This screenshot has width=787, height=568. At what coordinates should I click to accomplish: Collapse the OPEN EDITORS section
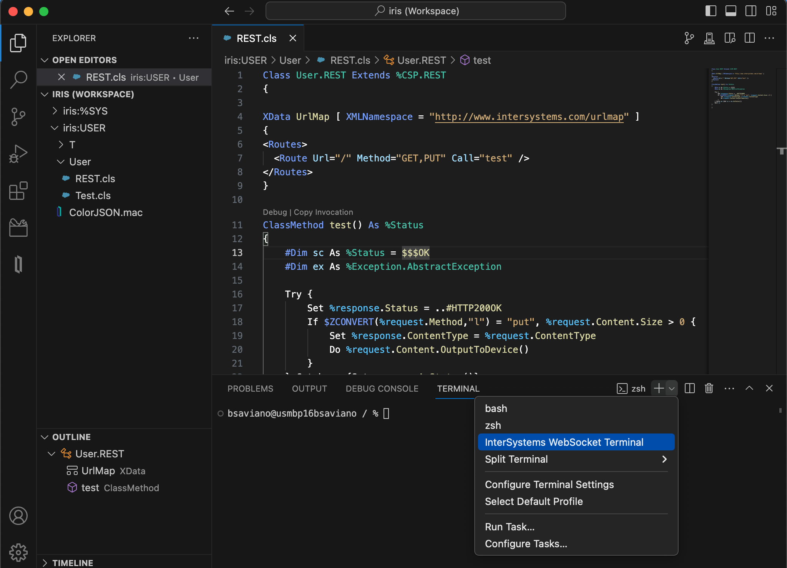pyautogui.click(x=45, y=60)
